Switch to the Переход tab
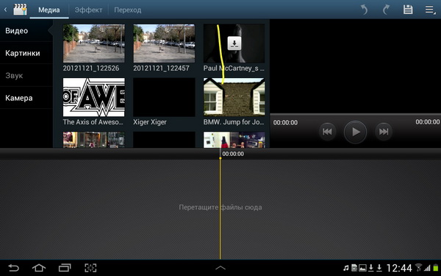Image resolution: width=441 pixels, height=276 pixels. (x=127, y=10)
